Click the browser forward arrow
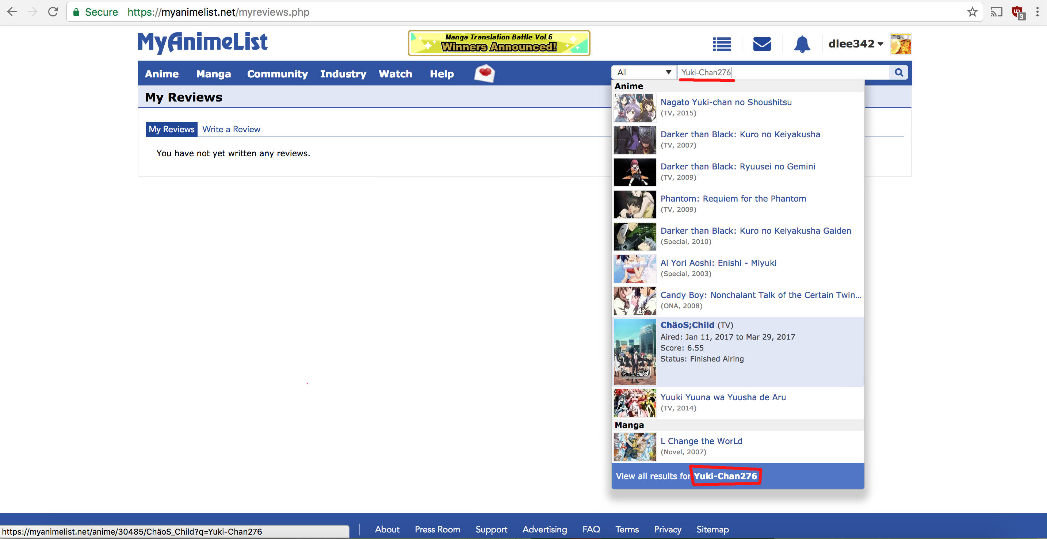The image size is (1047, 539). [33, 12]
